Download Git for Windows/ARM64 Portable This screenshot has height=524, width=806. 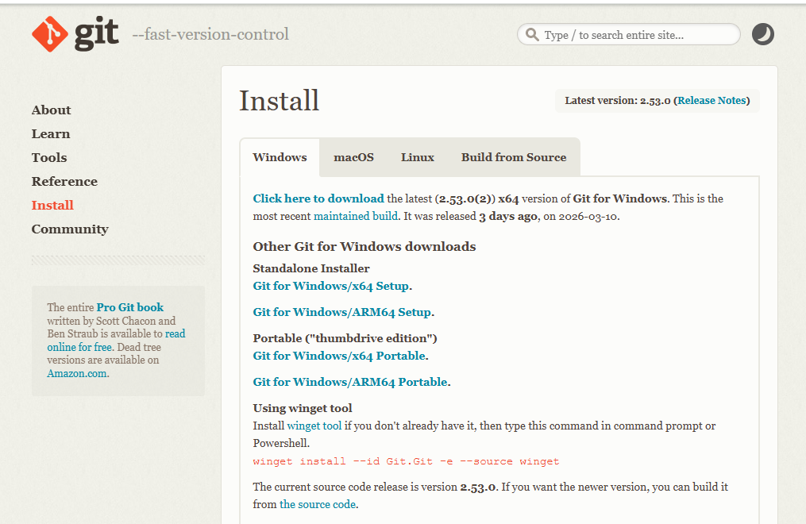tap(350, 382)
